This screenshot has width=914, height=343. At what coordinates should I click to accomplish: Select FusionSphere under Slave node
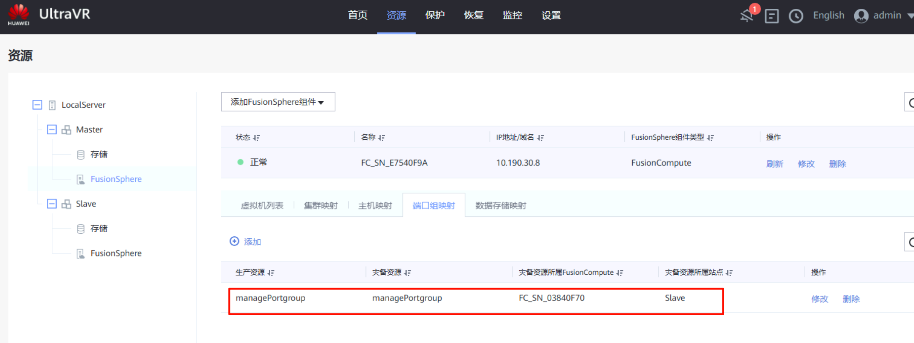[x=116, y=253]
